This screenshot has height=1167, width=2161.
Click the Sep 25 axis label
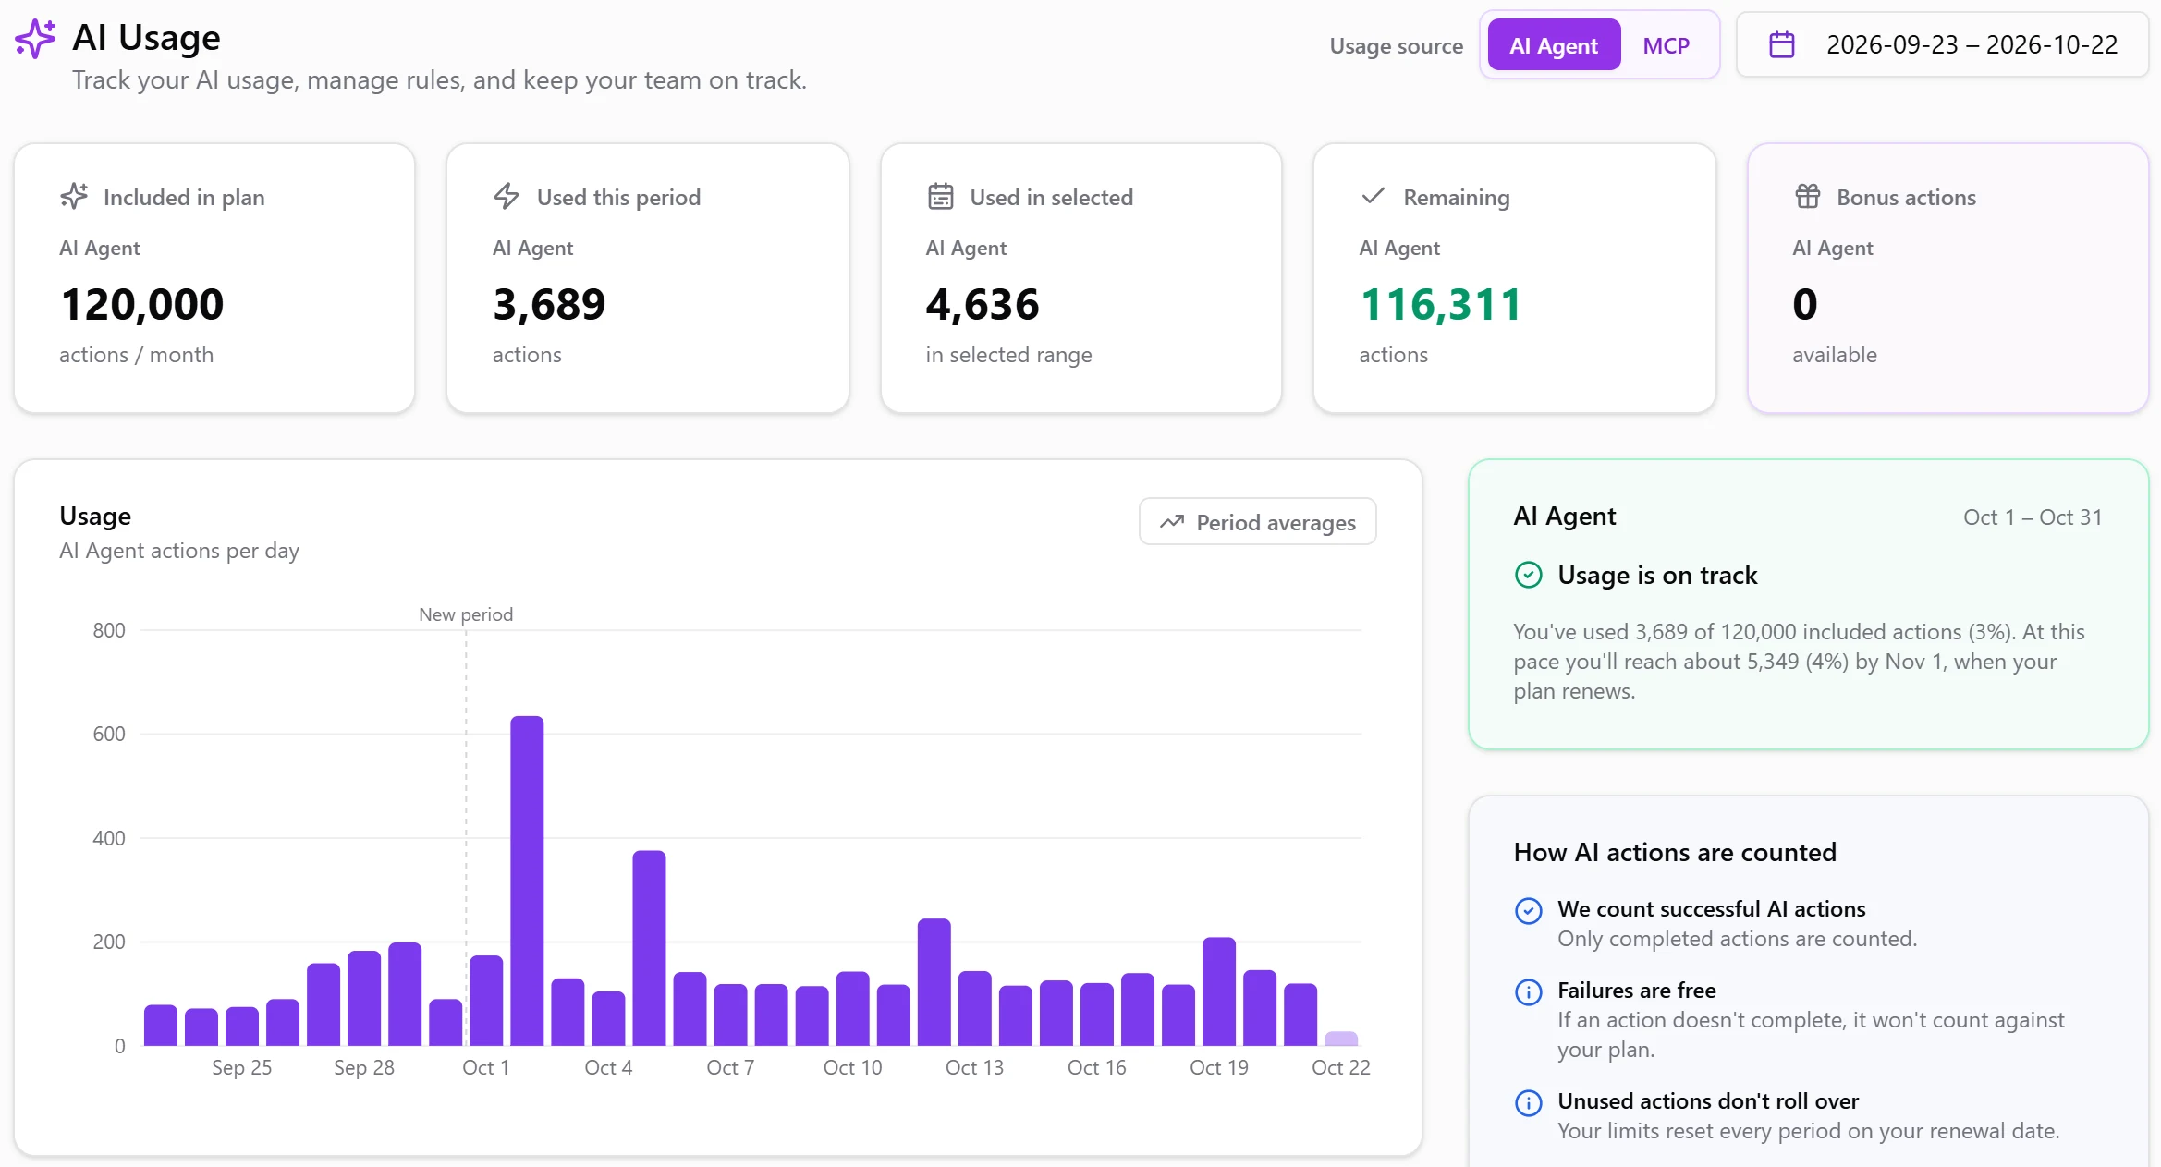coord(241,1067)
